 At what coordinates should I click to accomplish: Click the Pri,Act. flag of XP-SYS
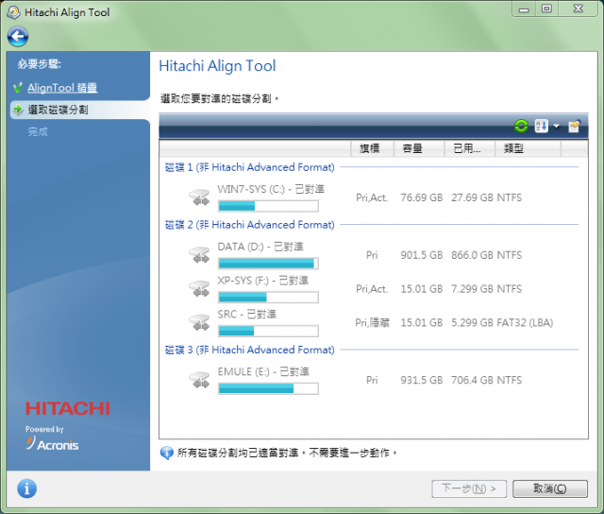click(372, 289)
